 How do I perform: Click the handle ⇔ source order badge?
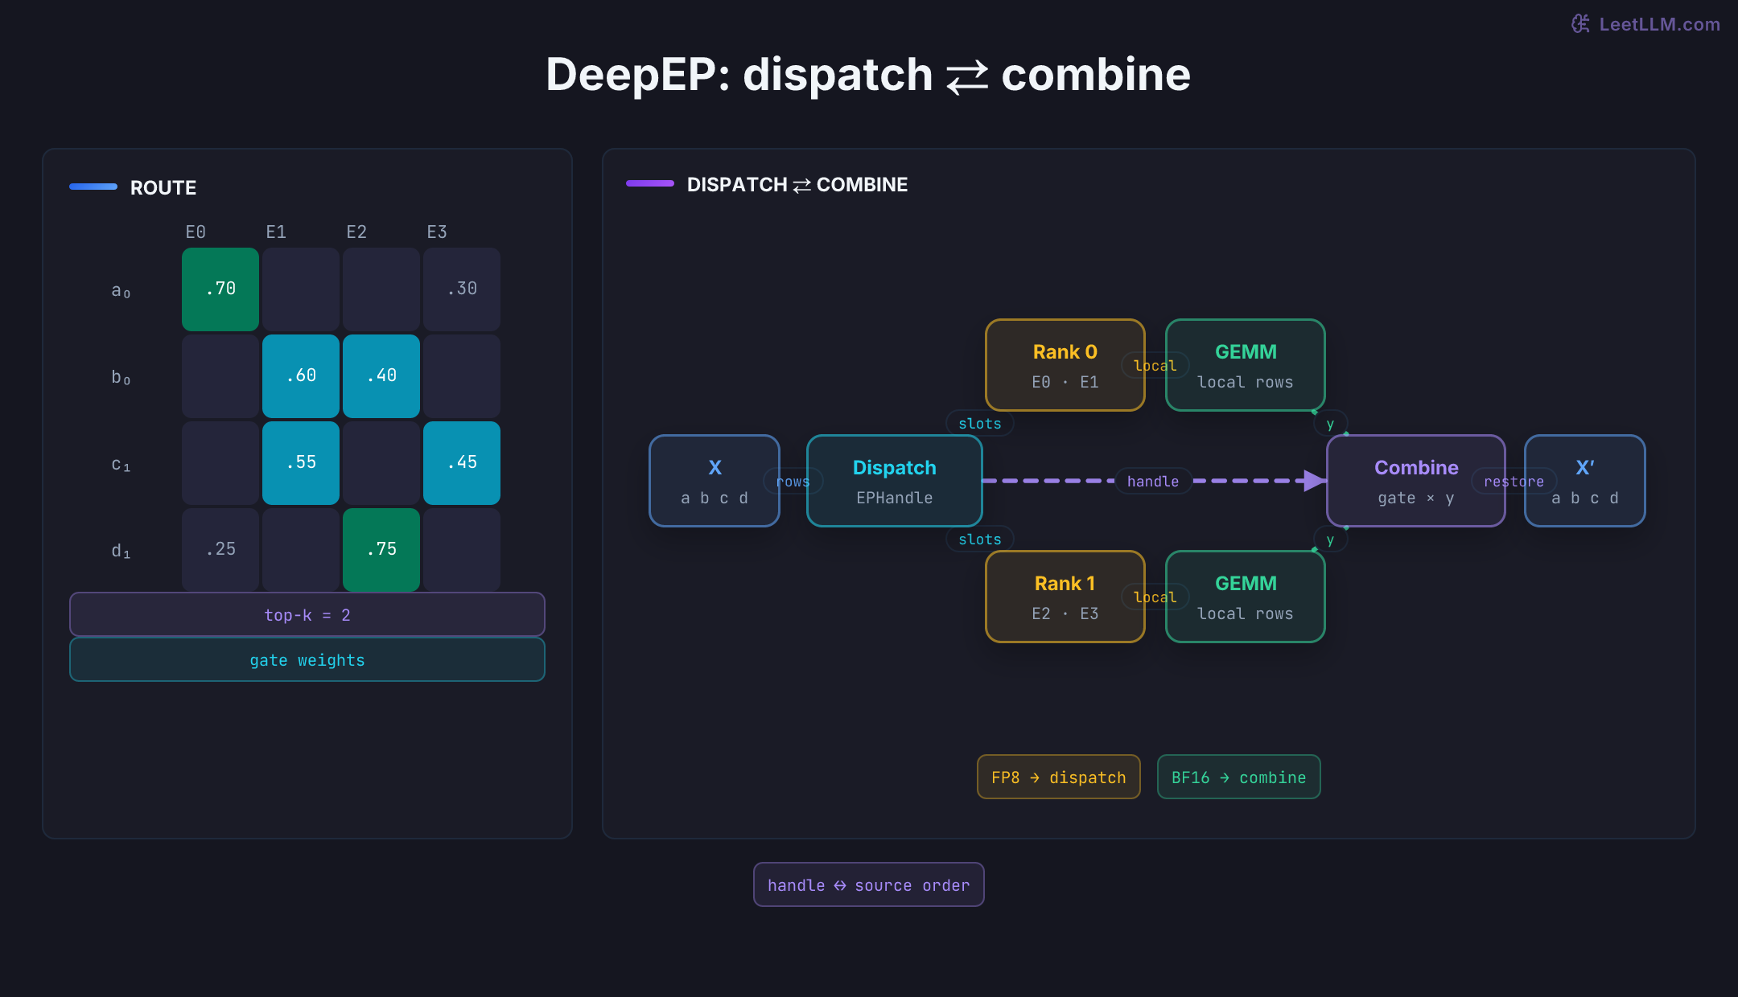pos(869,885)
